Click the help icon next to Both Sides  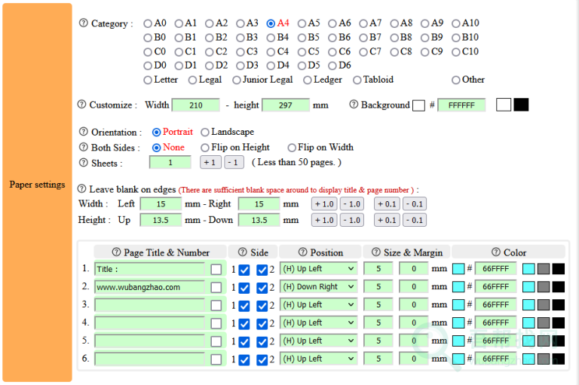click(x=84, y=148)
